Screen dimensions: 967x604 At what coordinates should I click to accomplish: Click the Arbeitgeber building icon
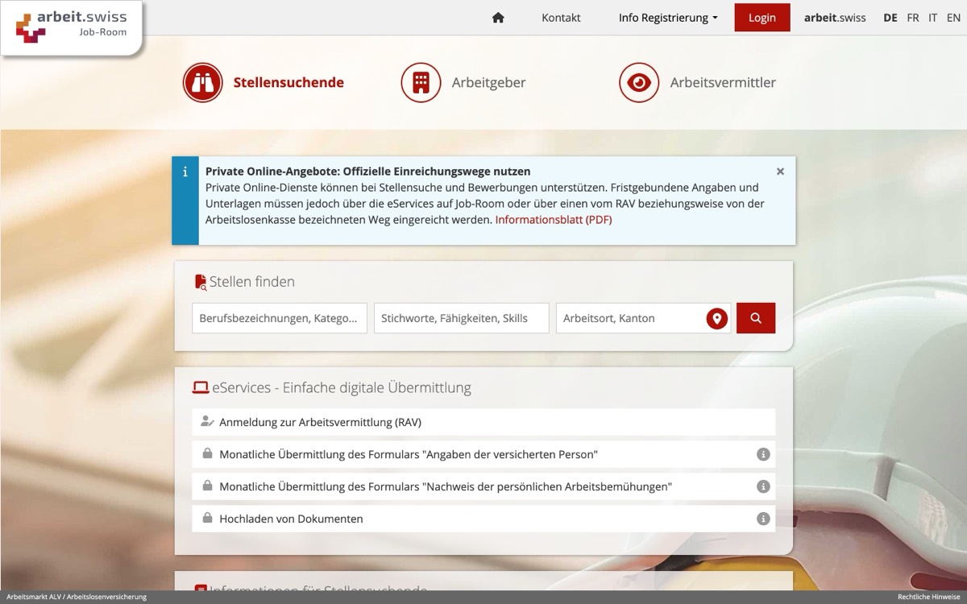[421, 82]
